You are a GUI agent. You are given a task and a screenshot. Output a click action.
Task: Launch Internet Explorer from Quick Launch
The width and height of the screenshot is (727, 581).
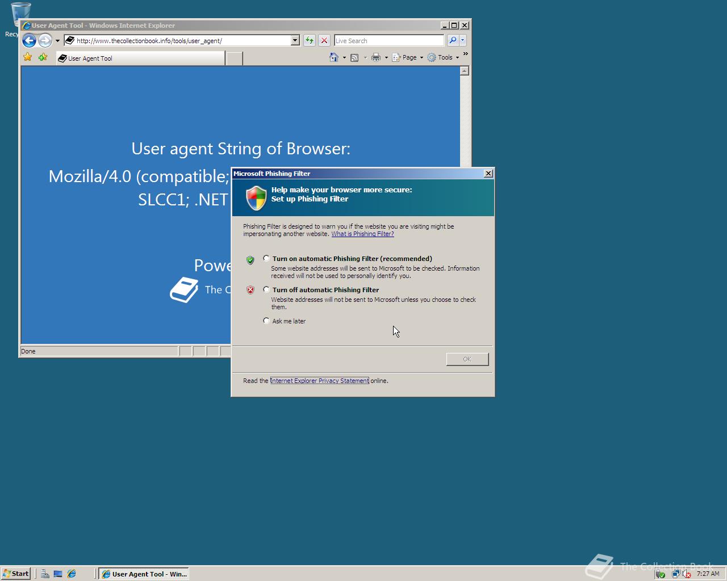(72, 574)
